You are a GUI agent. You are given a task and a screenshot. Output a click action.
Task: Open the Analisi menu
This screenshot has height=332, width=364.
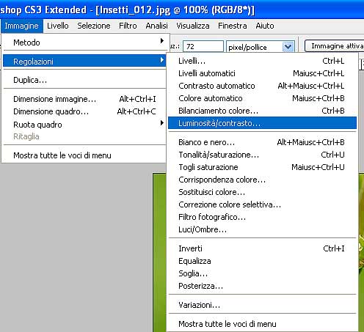tap(157, 26)
